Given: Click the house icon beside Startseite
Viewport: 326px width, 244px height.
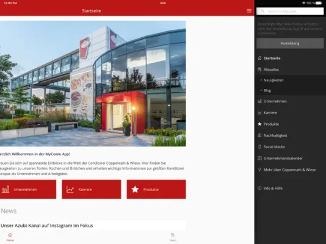Looking at the screenshot, I should tap(259, 58).
